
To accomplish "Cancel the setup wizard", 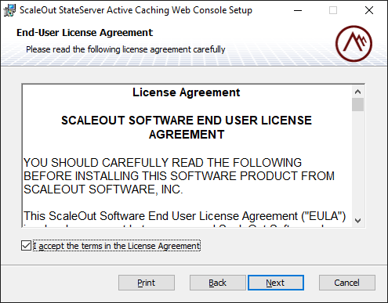I will pyautogui.click(x=347, y=283).
